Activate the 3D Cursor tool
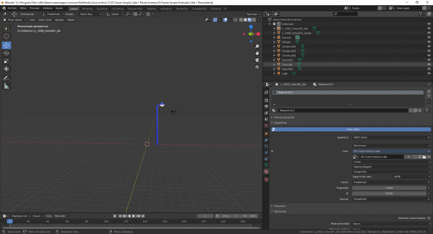433x234 pixels. coord(6,37)
